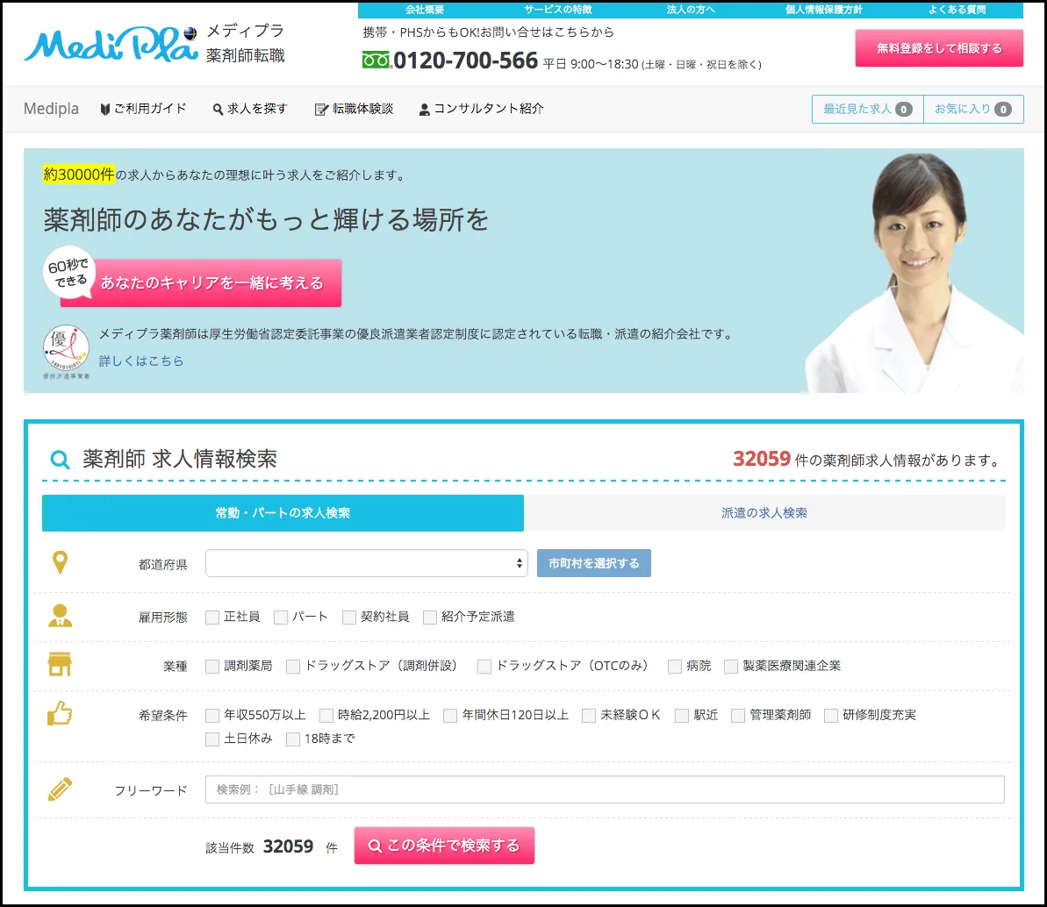Enable the 年収550万以上 condition checkbox
The width and height of the screenshot is (1047, 907).
(212, 715)
